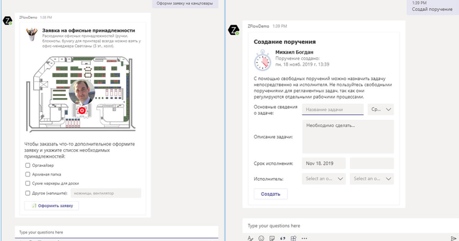Click the ZFlowDemo bot avatar in left chat
459x241 pixels.
point(7,20)
